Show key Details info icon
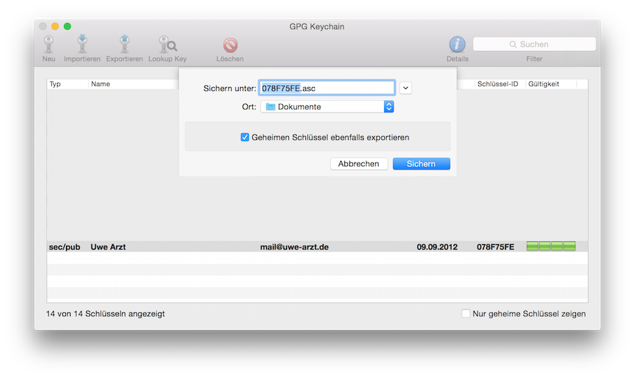The height and width of the screenshot is (379, 635). [457, 44]
